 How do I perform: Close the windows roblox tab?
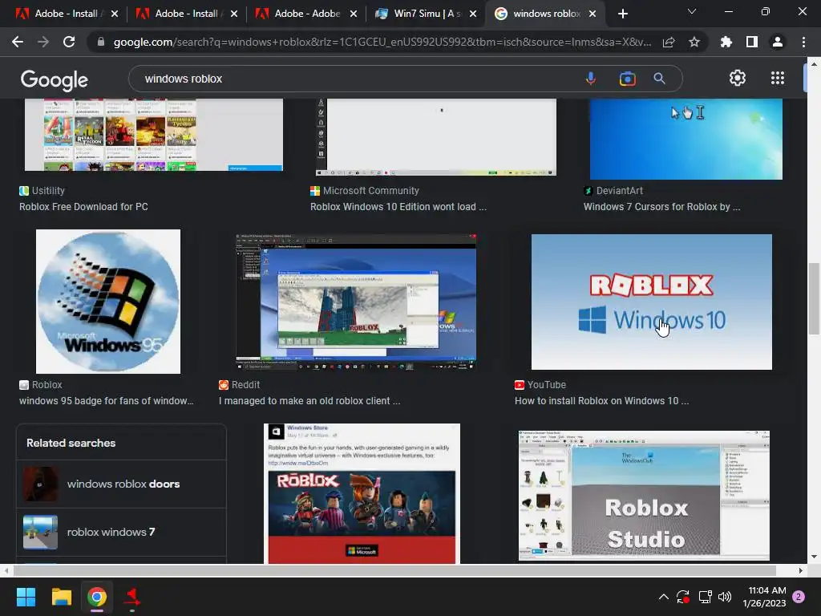[x=592, y=14]
